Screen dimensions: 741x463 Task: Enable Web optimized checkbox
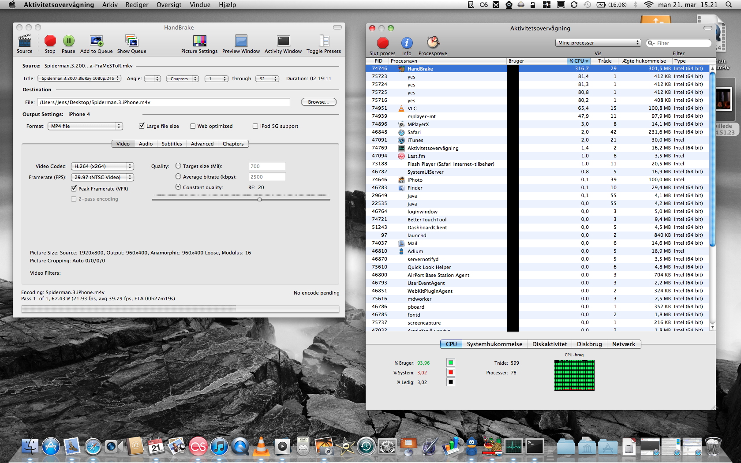tap(193, 126)
